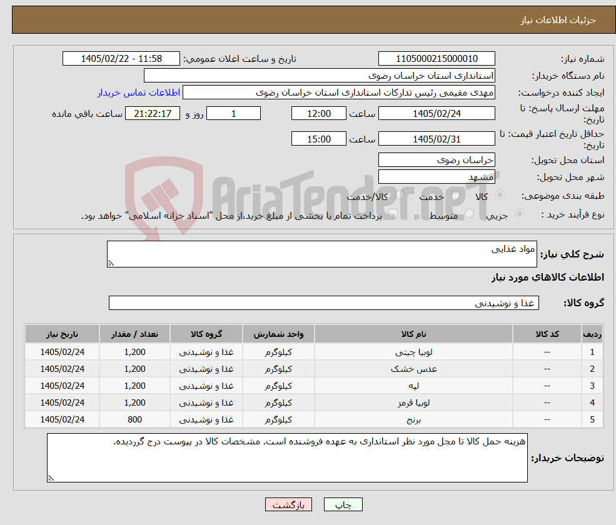
Task: Click the تاریخ نیاز column header
Action: (62, 334)
